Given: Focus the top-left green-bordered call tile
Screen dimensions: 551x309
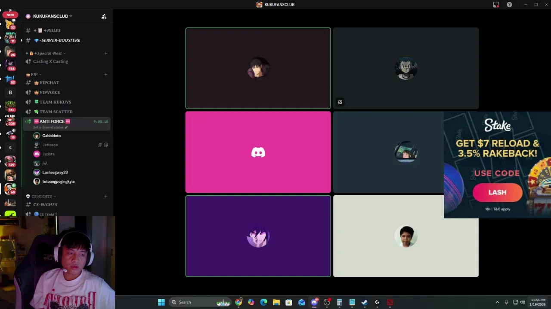Looking at the screenshot, I should click(x=258, y=68).
